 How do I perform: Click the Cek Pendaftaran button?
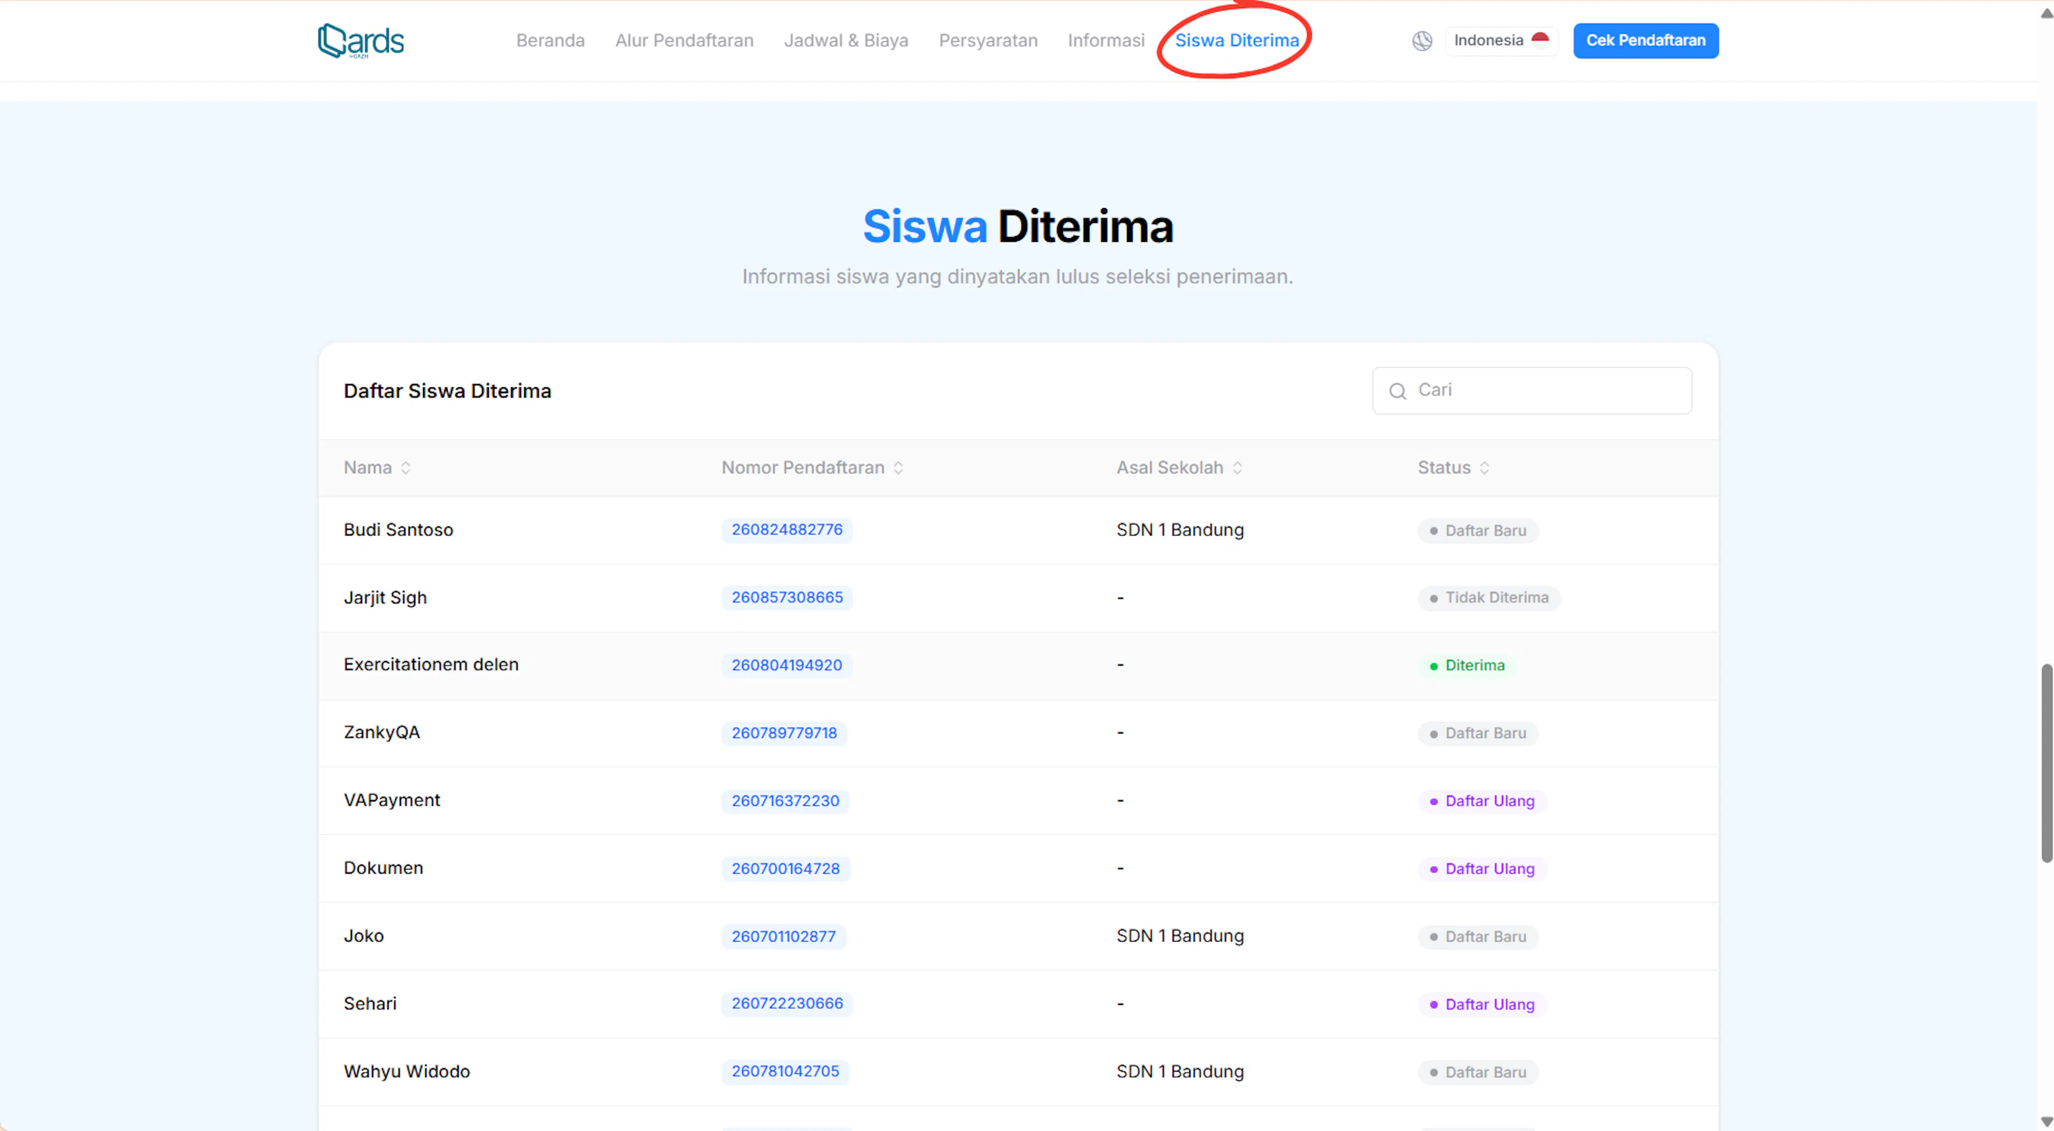1645,41
